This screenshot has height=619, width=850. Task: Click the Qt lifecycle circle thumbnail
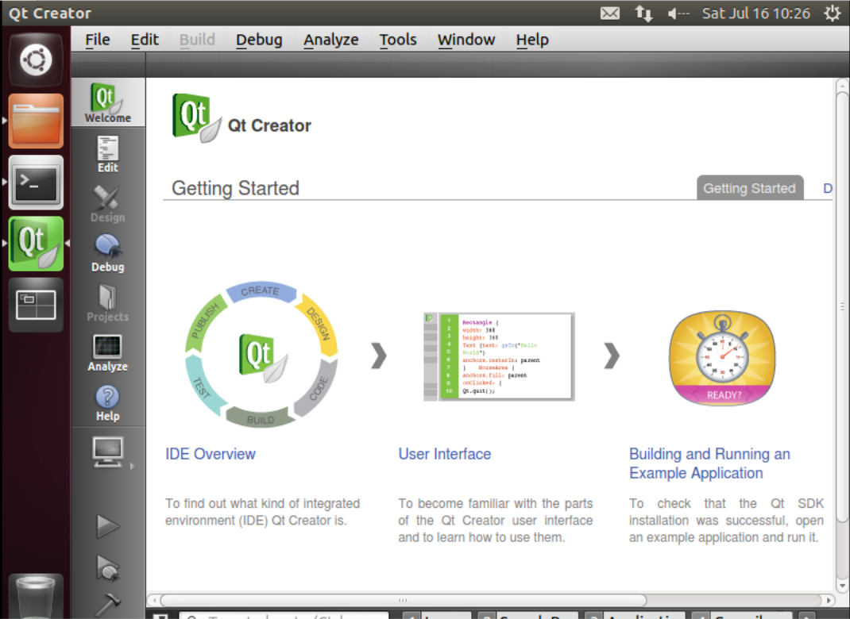click(262, 355)
